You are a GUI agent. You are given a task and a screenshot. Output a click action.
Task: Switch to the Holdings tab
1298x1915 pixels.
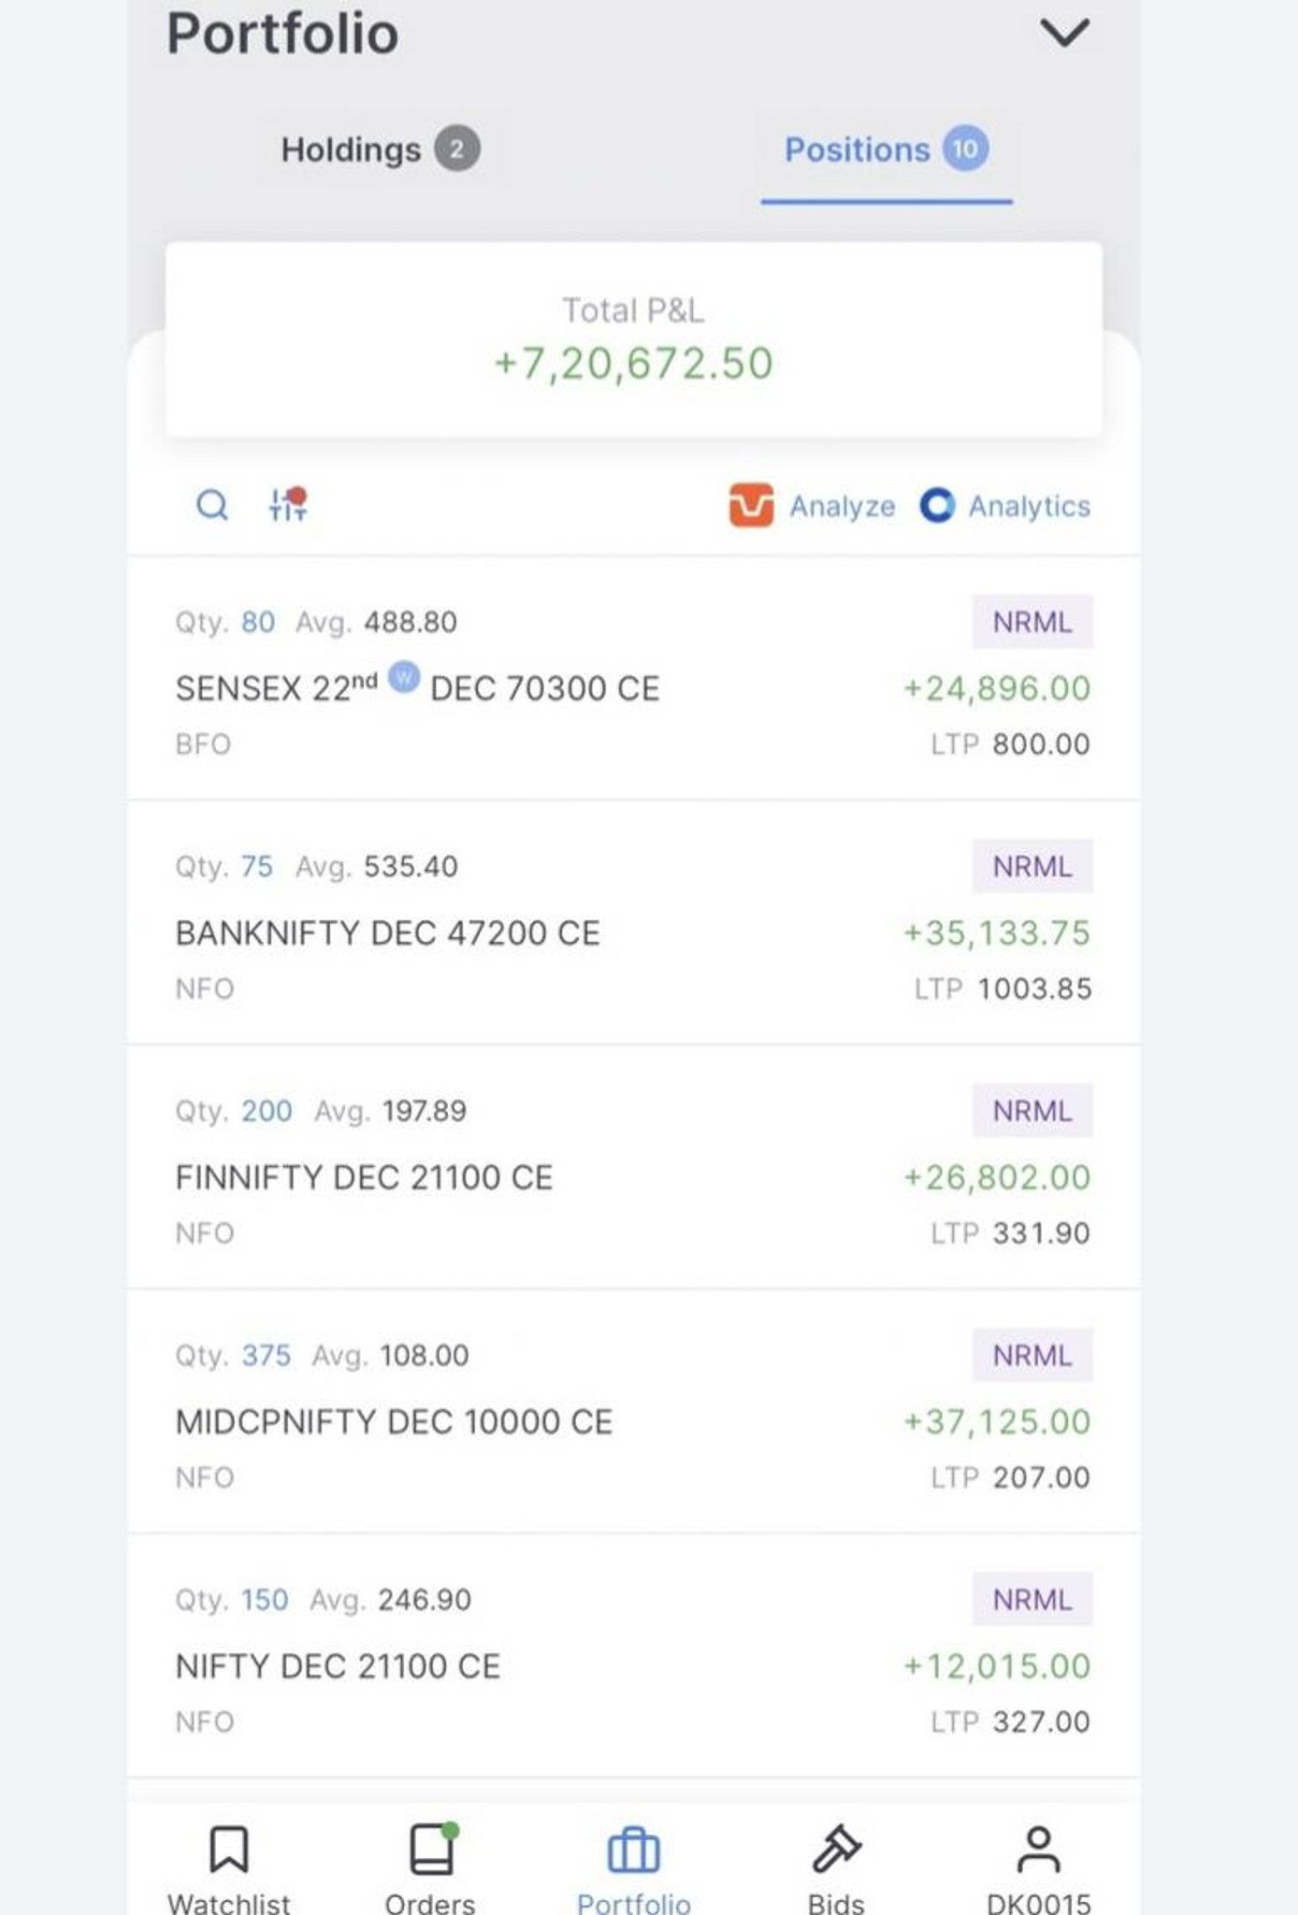click(x=381, y=150)
